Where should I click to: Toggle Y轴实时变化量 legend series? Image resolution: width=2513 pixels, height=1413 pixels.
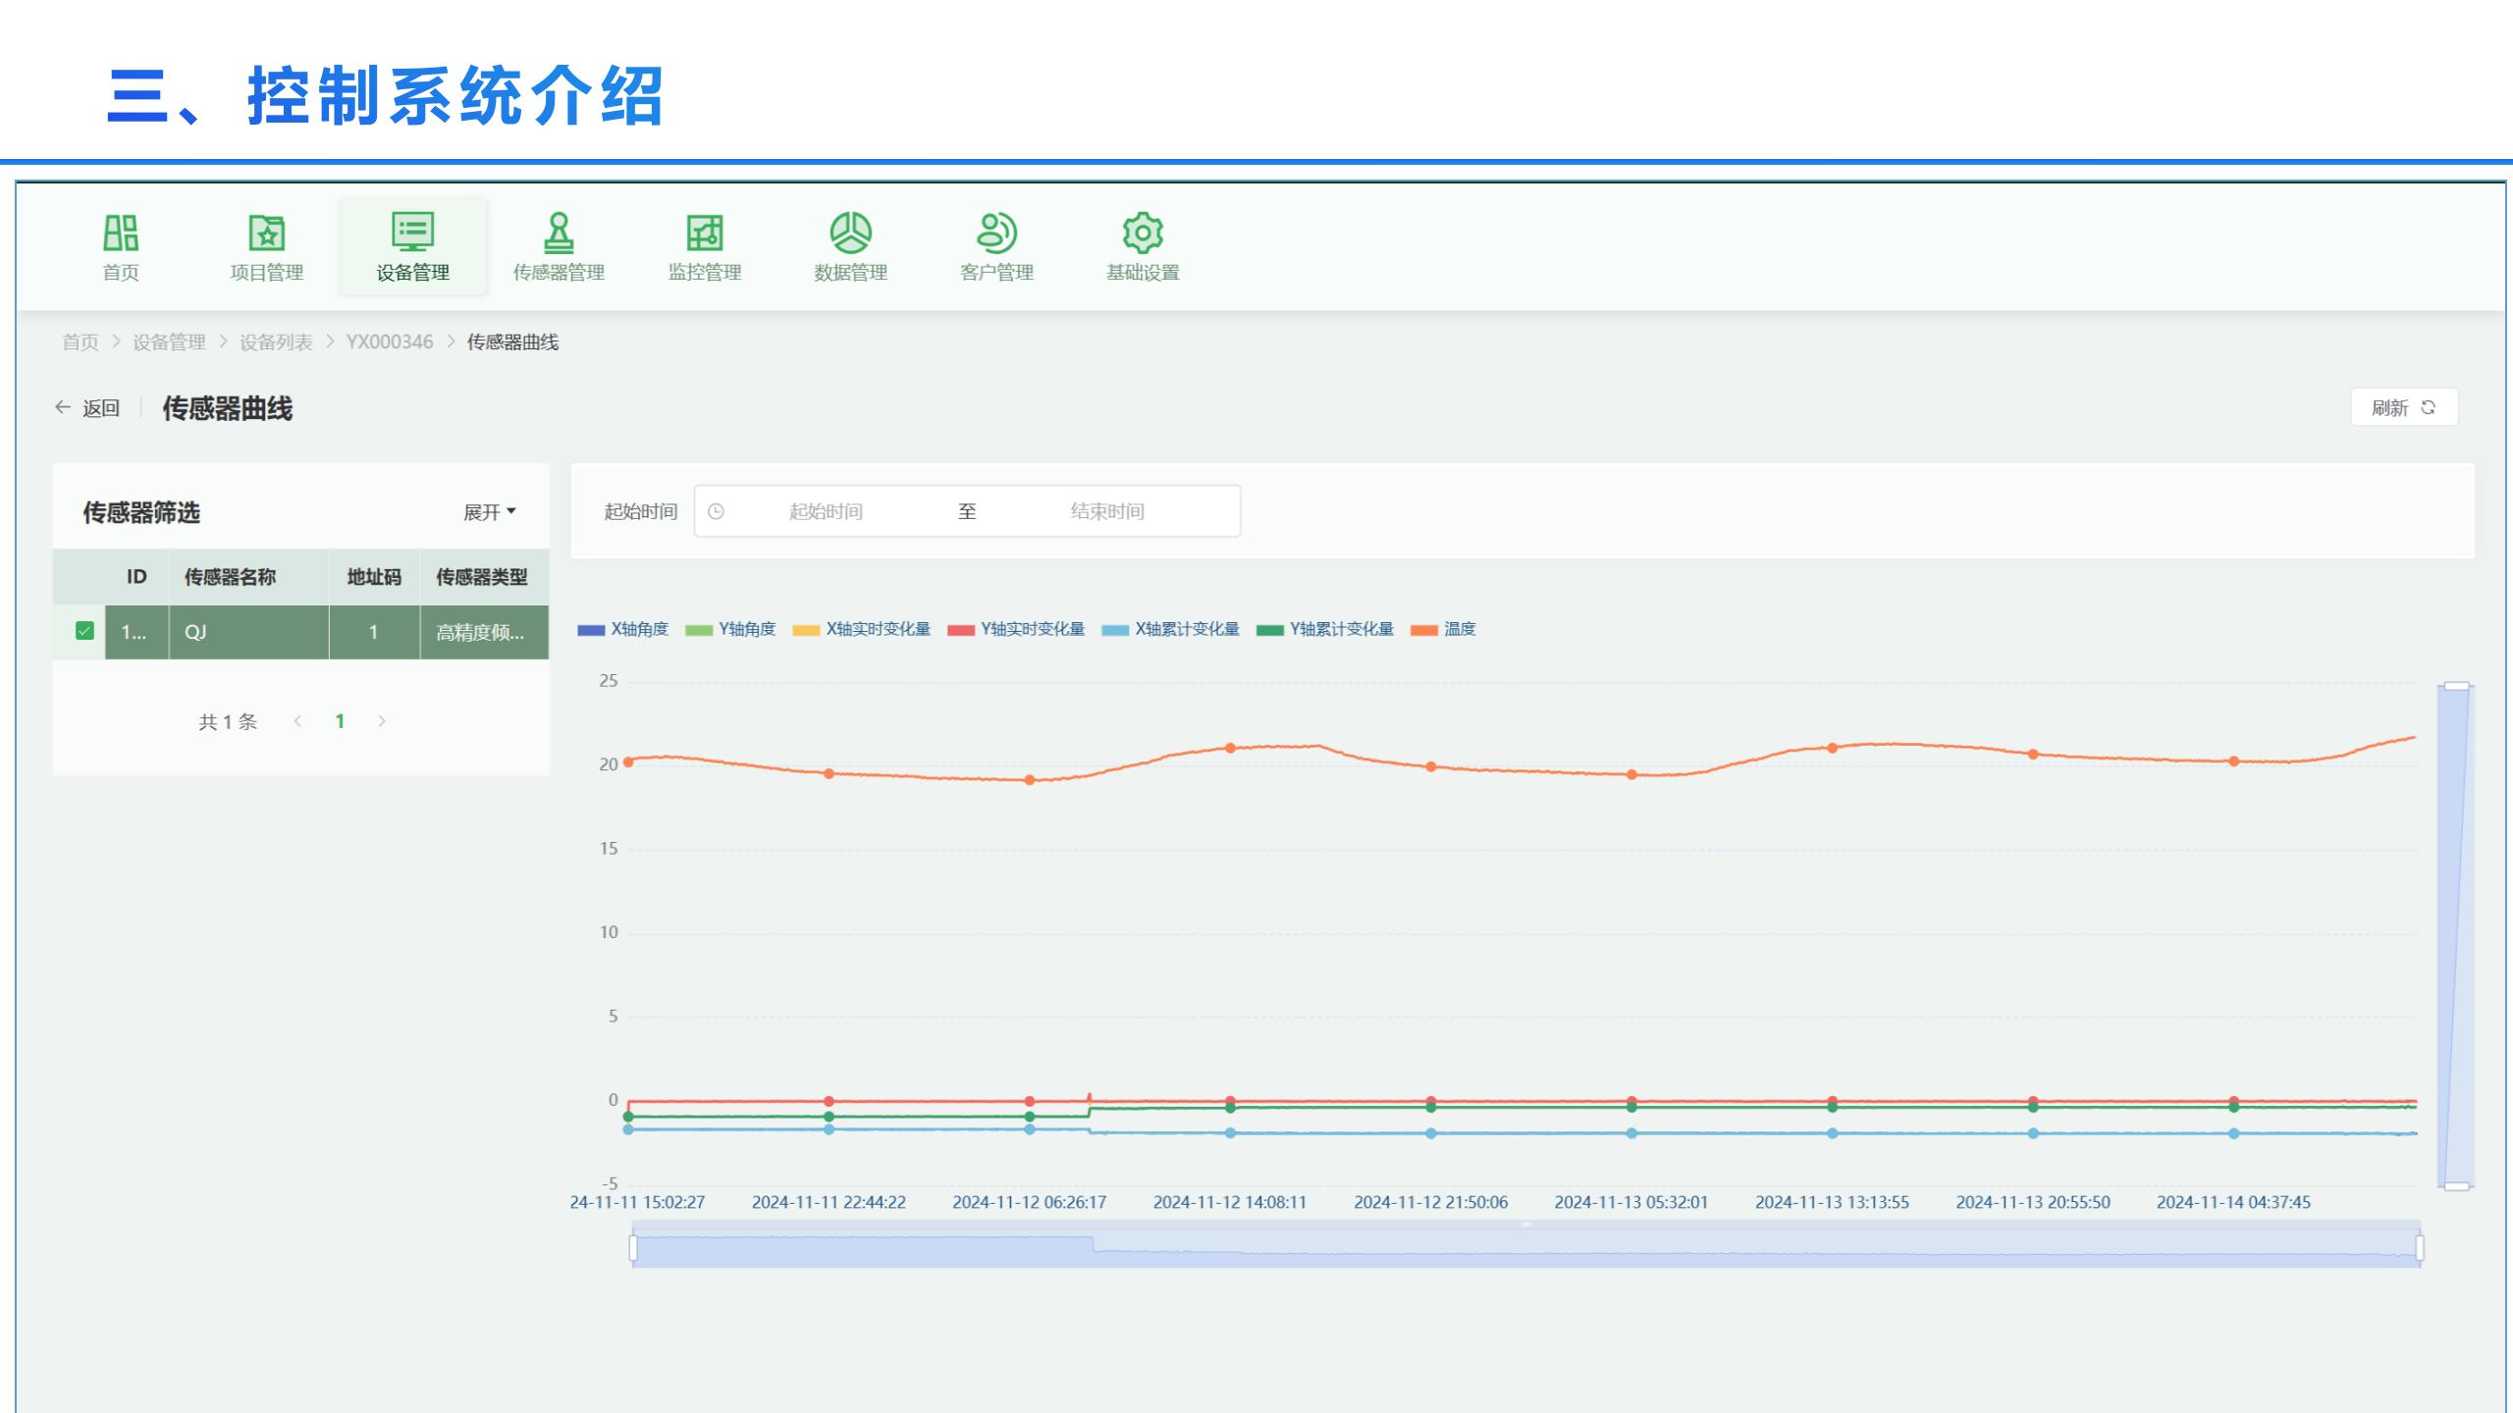(x=1016, y=630)
